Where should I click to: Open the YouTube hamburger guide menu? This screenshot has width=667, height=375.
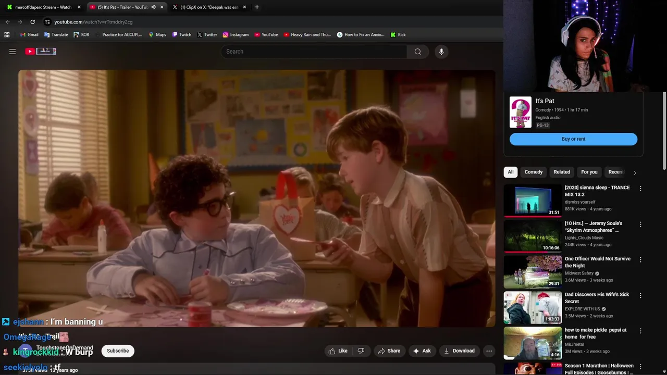point(13,51)
